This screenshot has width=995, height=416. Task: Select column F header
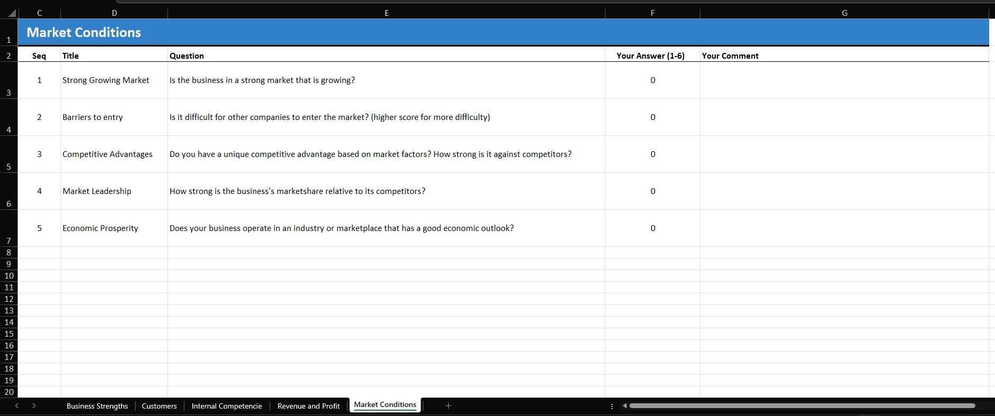(x=652, y=13)
